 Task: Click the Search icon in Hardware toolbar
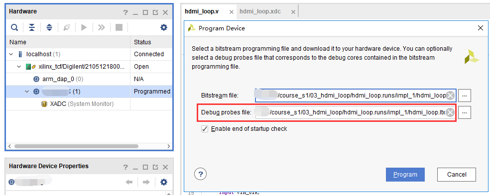tap(14, 28)
